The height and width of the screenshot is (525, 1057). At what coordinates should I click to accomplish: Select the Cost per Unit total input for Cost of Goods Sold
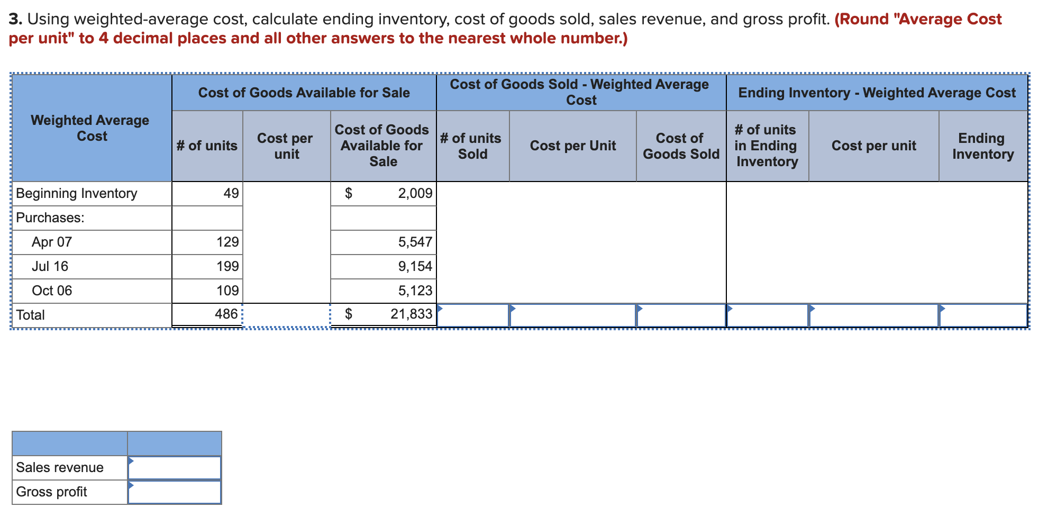point(572,315)
